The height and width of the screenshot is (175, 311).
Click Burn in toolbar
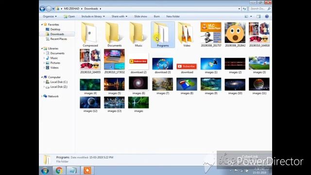[x=156, y=17]
